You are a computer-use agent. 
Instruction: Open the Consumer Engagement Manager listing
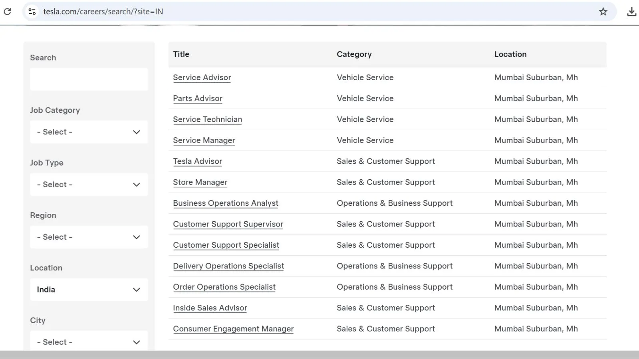click(x=233, y=329)
